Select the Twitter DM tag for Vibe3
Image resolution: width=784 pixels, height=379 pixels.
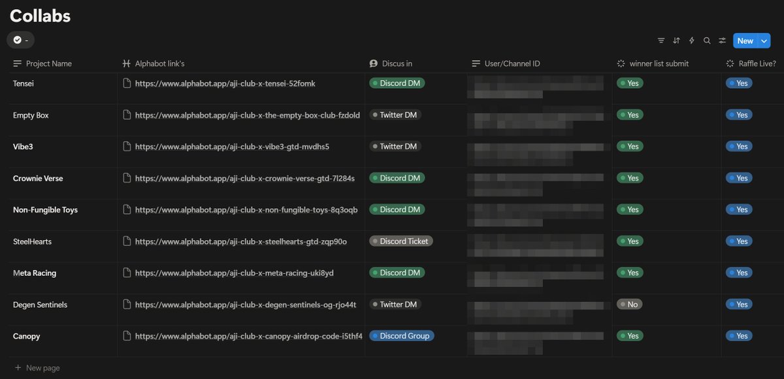click(x=395, y=146)
